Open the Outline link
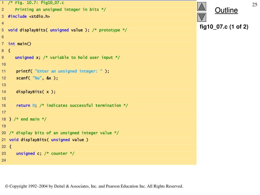Image resolution: width=260 pixels, height=195 pixels. [x=226, y=10]
